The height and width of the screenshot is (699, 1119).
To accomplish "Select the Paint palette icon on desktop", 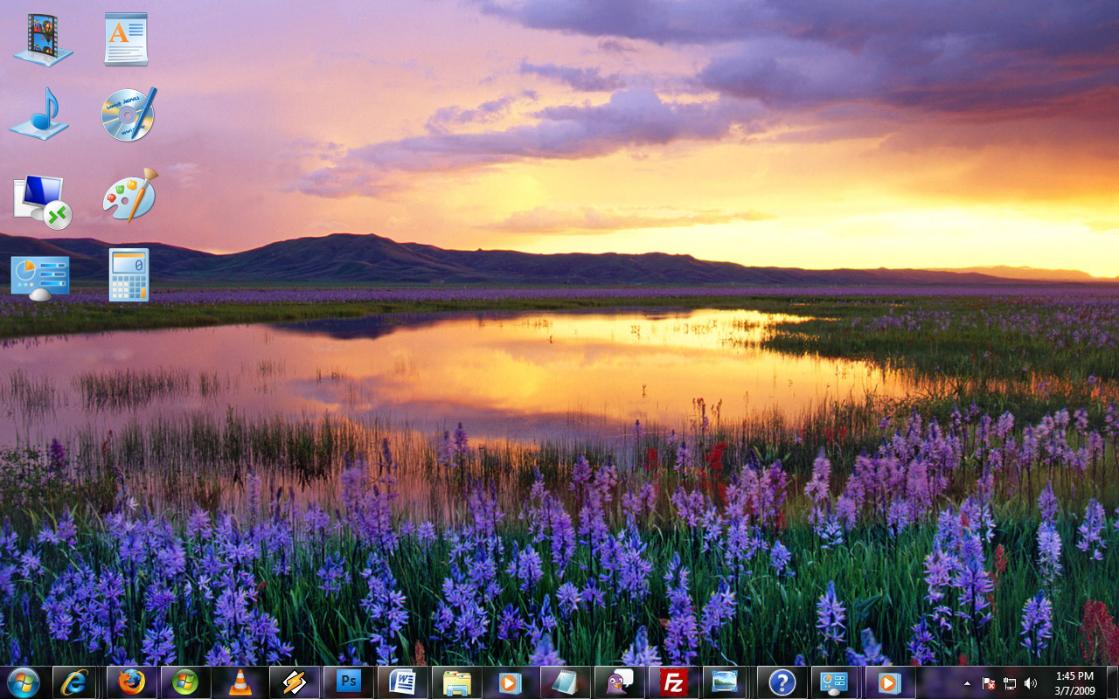I will [x=129, y=196].
